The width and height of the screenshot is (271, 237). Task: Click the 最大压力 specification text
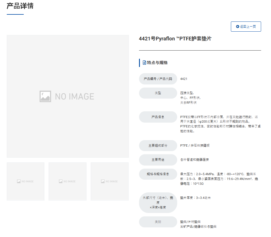pyautogui.click(x=219, y=179)
